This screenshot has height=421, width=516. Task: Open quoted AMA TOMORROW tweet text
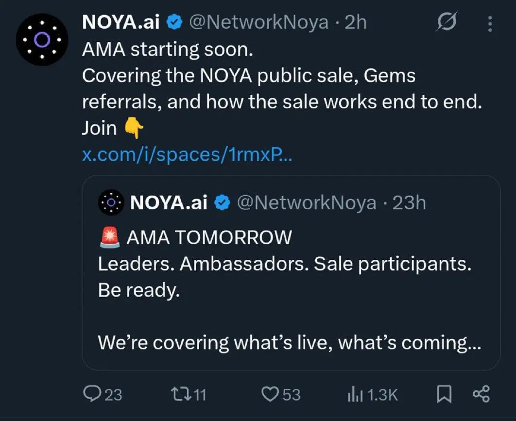pos(209,238)
